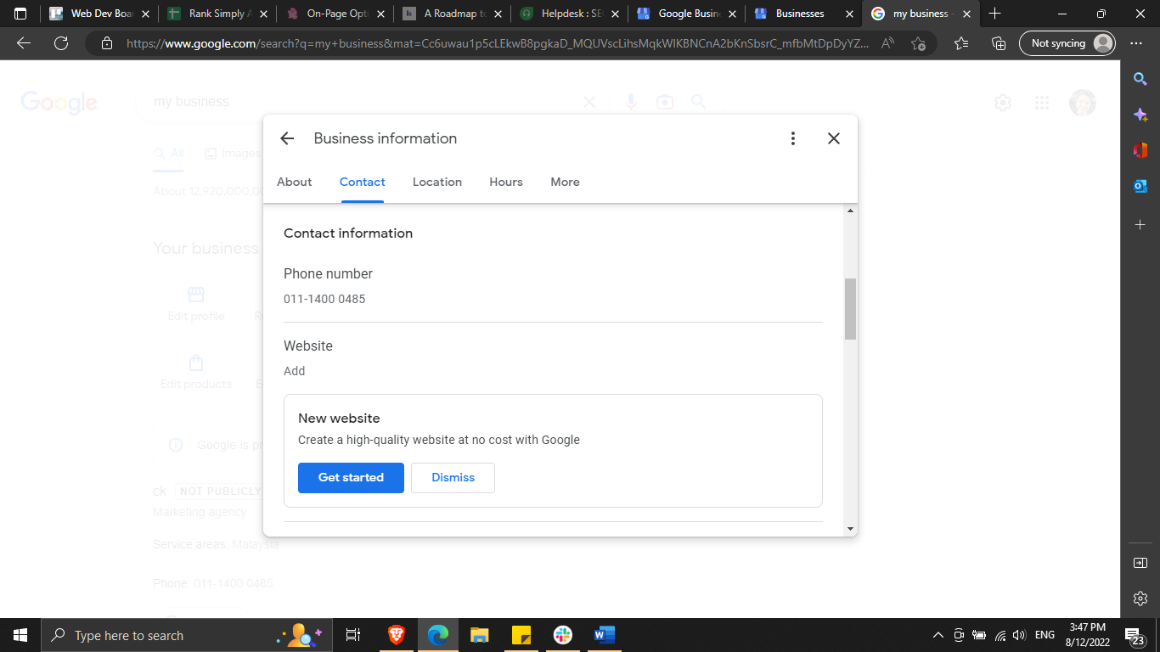Switch to the About tab
The height and width of the screenshot is (652, 1160).
pos(295,182)
